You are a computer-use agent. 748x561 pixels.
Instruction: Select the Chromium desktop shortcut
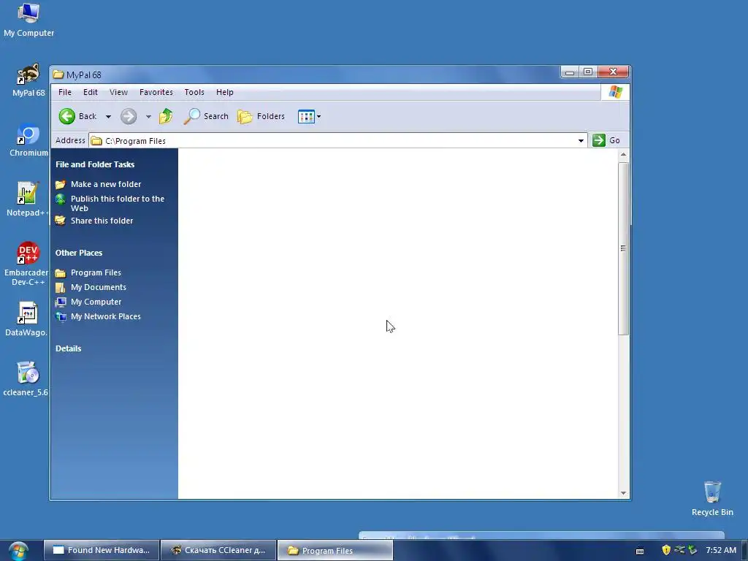coord(28,140)
